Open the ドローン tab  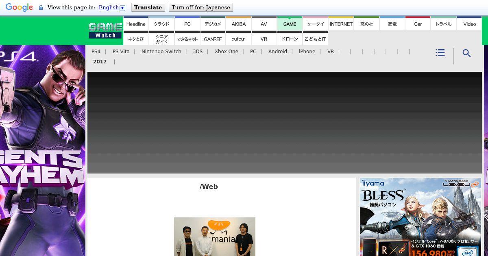click(x=290, y=38)
